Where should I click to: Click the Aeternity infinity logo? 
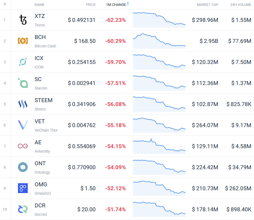[x=23, y=146]
